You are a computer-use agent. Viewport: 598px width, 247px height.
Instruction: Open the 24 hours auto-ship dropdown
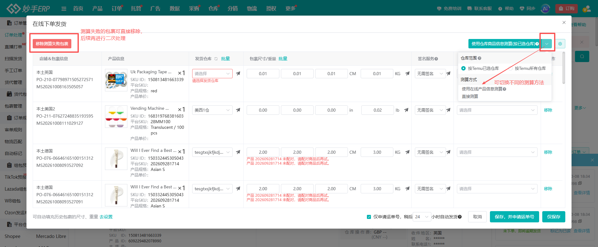422,217
